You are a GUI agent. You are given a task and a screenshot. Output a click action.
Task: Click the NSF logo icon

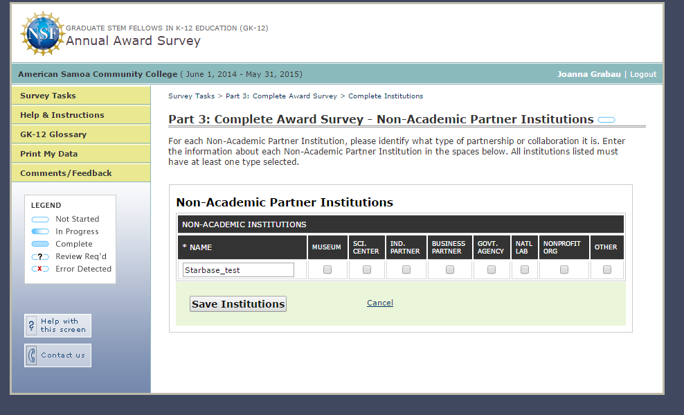(42, 33)
